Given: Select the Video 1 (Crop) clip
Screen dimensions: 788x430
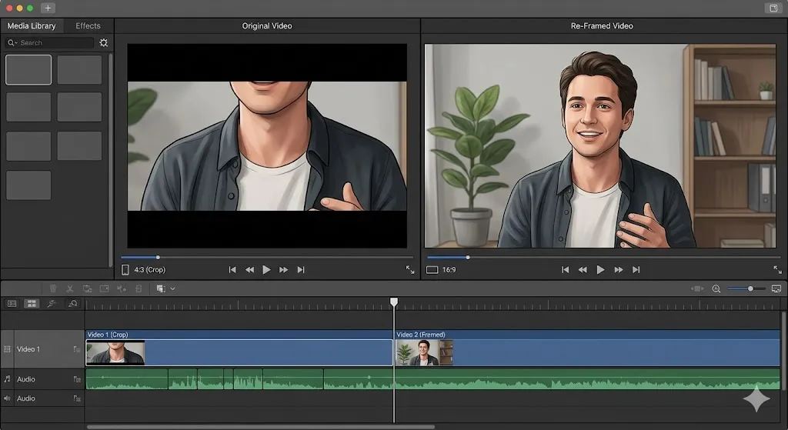Looking at the screenshot, I should pos(239,348).
